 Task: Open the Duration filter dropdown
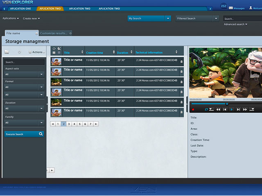(24, 109)
